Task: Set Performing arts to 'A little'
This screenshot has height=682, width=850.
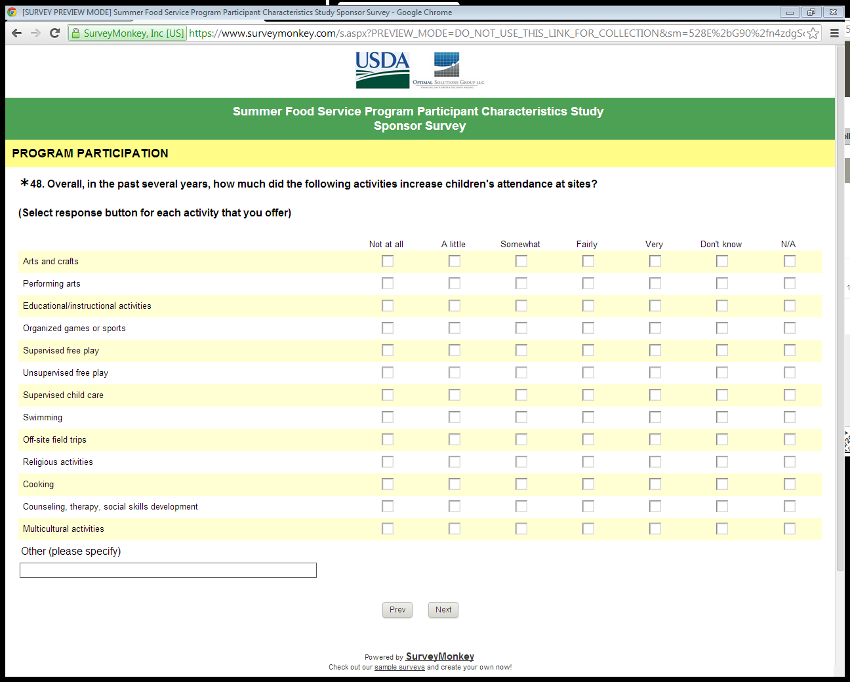Action: pos(455,283)
